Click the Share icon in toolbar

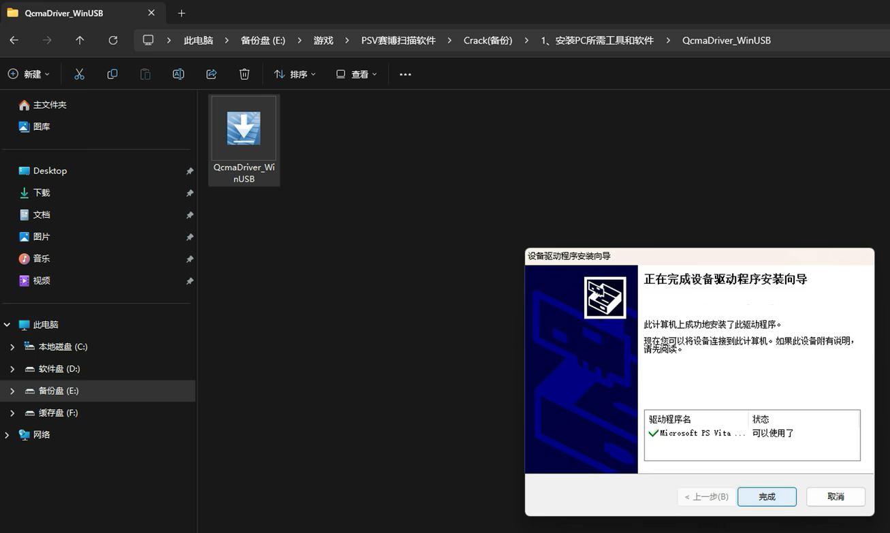211,74
